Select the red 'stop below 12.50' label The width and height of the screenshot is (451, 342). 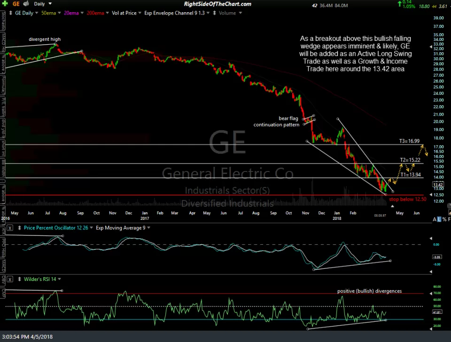click(408, 199)
